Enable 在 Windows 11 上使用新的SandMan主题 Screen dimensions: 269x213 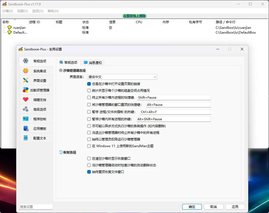(x=89, y=146)
